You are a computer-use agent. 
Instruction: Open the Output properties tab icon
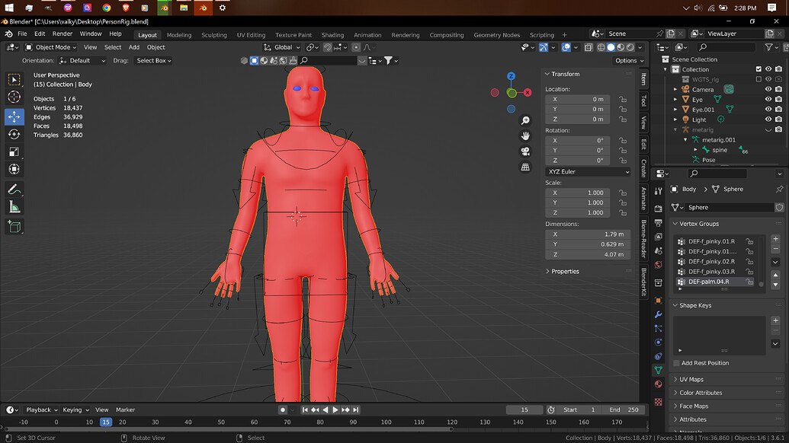point(658,222)
